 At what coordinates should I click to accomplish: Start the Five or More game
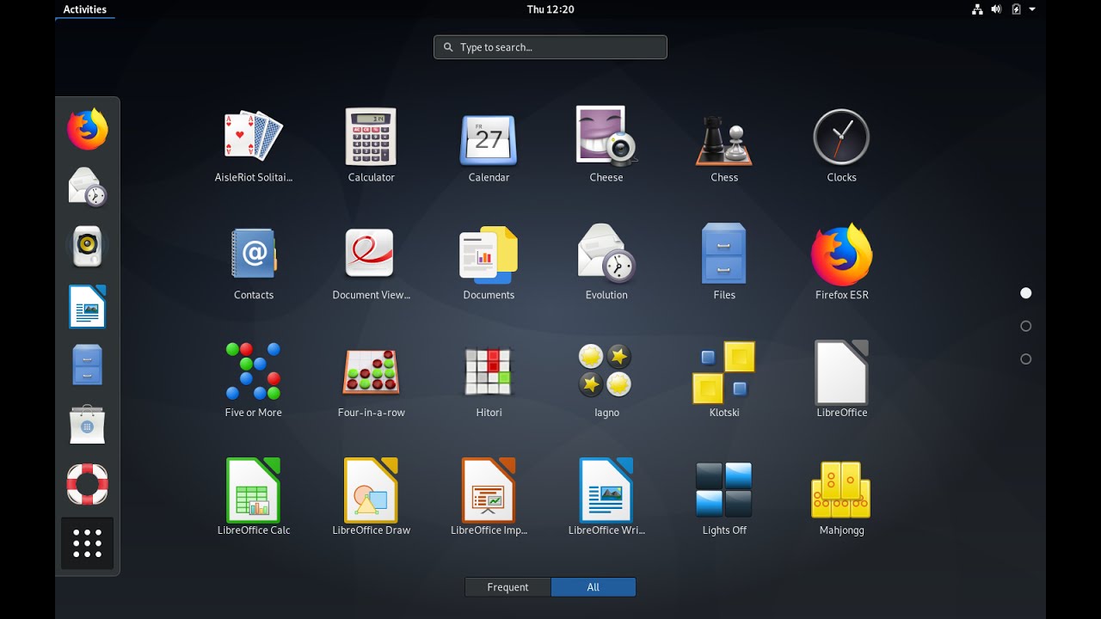pyautogui.click(x=253, y=371)
